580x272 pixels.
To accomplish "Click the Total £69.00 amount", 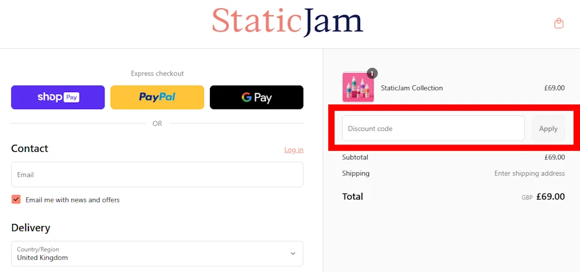I will 550,197.
